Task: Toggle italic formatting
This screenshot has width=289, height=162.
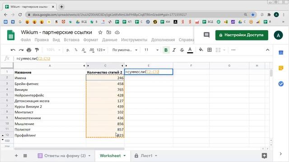Action: 174,50
